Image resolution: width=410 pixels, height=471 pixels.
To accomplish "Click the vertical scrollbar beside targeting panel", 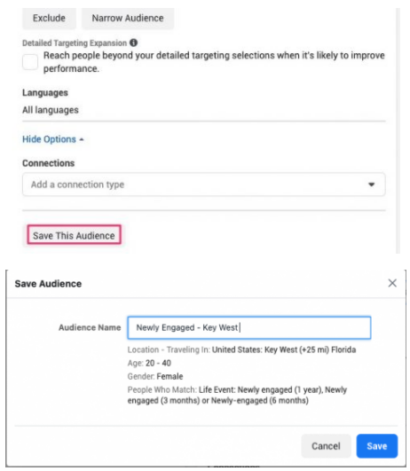I will [398, 130].
